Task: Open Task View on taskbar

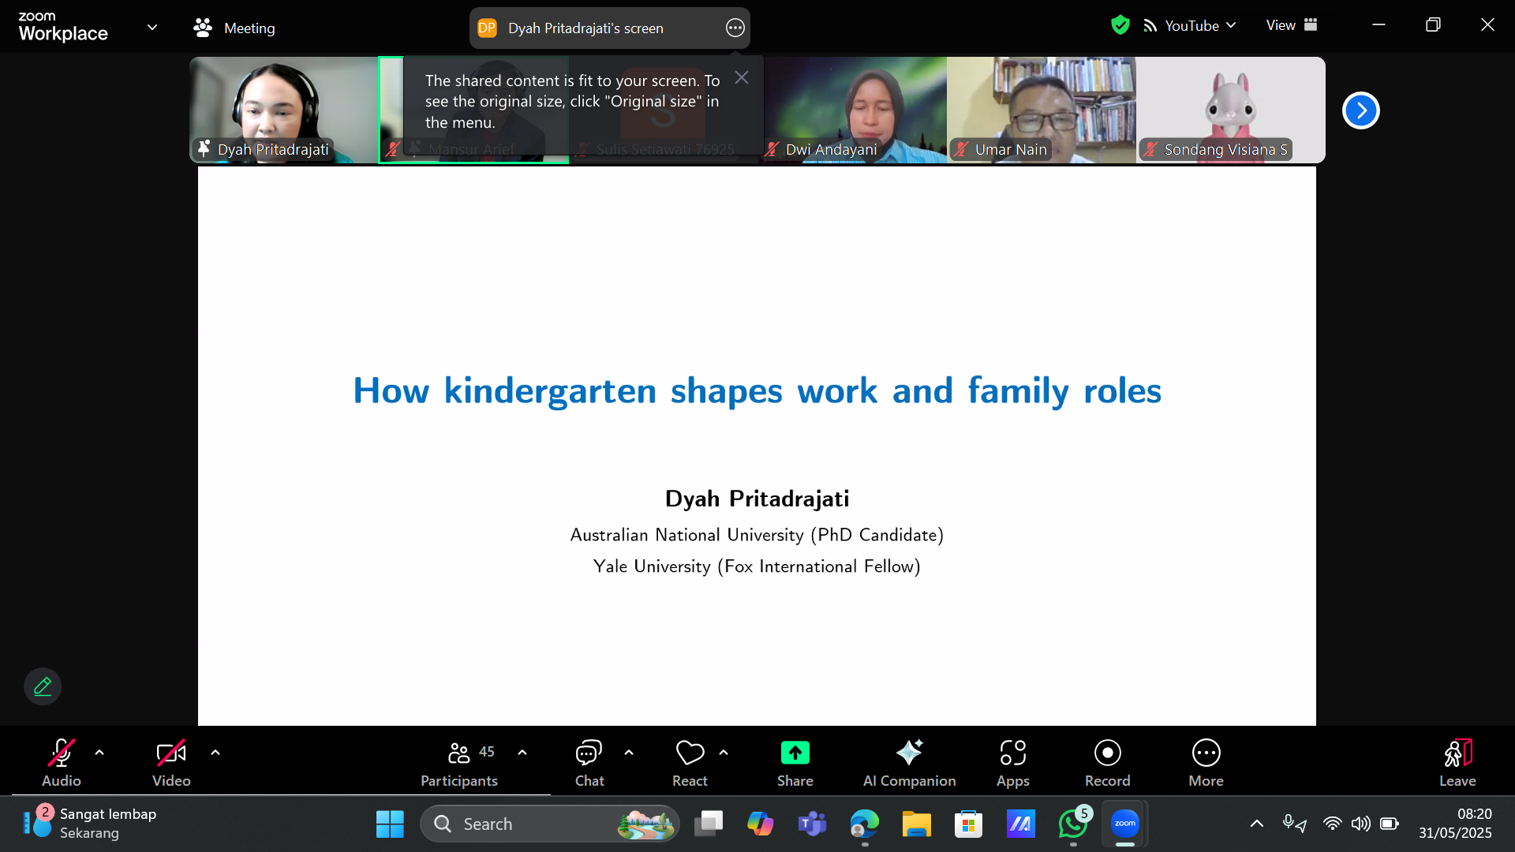Action: coord(708,824)
